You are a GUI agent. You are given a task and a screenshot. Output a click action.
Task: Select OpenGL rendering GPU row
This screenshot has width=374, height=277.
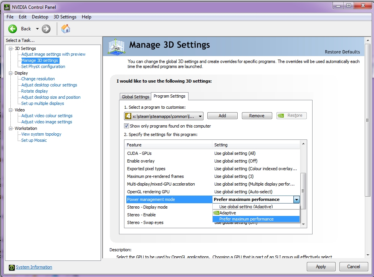pos(212,192)
